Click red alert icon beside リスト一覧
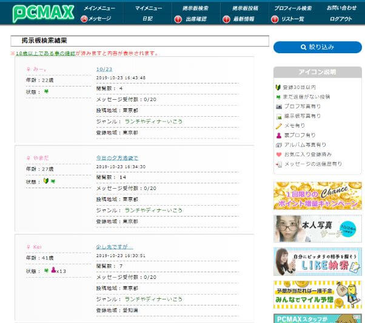The image size is (365, 323). [x=275, y=19]
